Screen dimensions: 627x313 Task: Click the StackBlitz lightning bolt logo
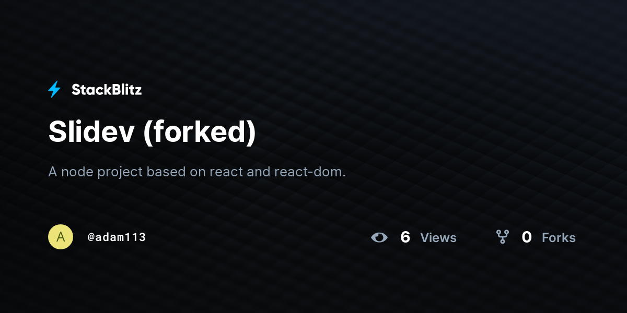[54, 90]
